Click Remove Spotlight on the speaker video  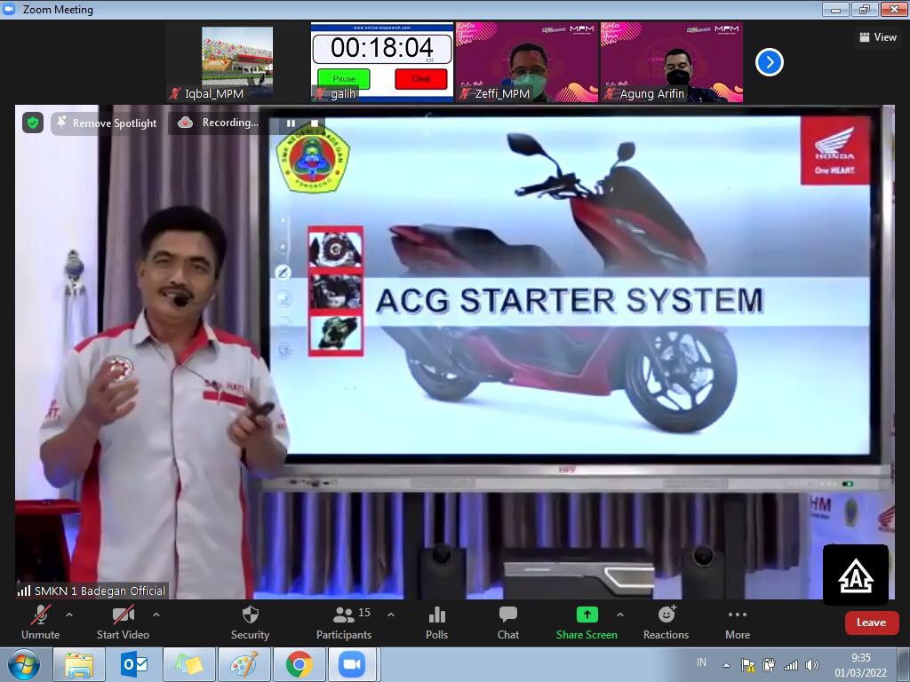coord(108,123)
